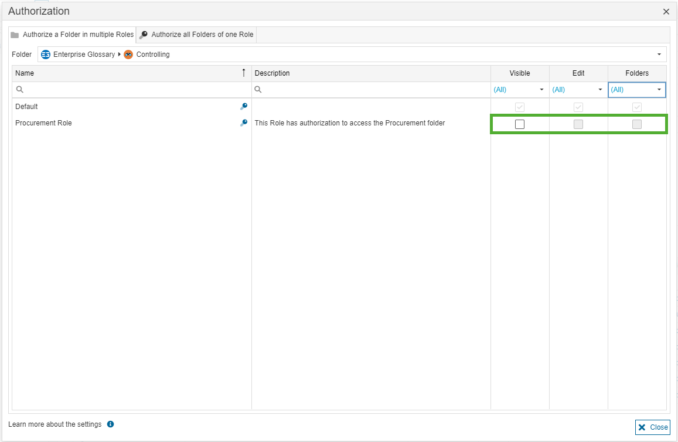Switch to Authorize all Folders of one Role tab
The width and height of the screenshot is (678, 442).
click(x=196, y=35)
